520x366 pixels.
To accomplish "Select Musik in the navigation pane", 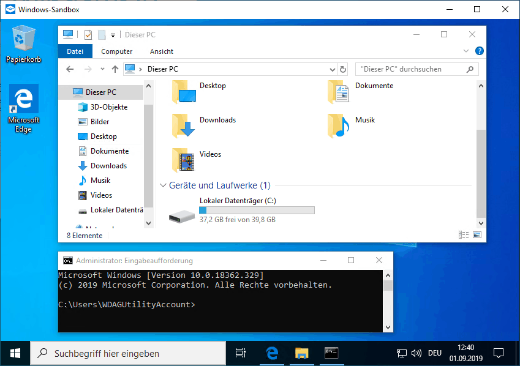I will [100, 181].
